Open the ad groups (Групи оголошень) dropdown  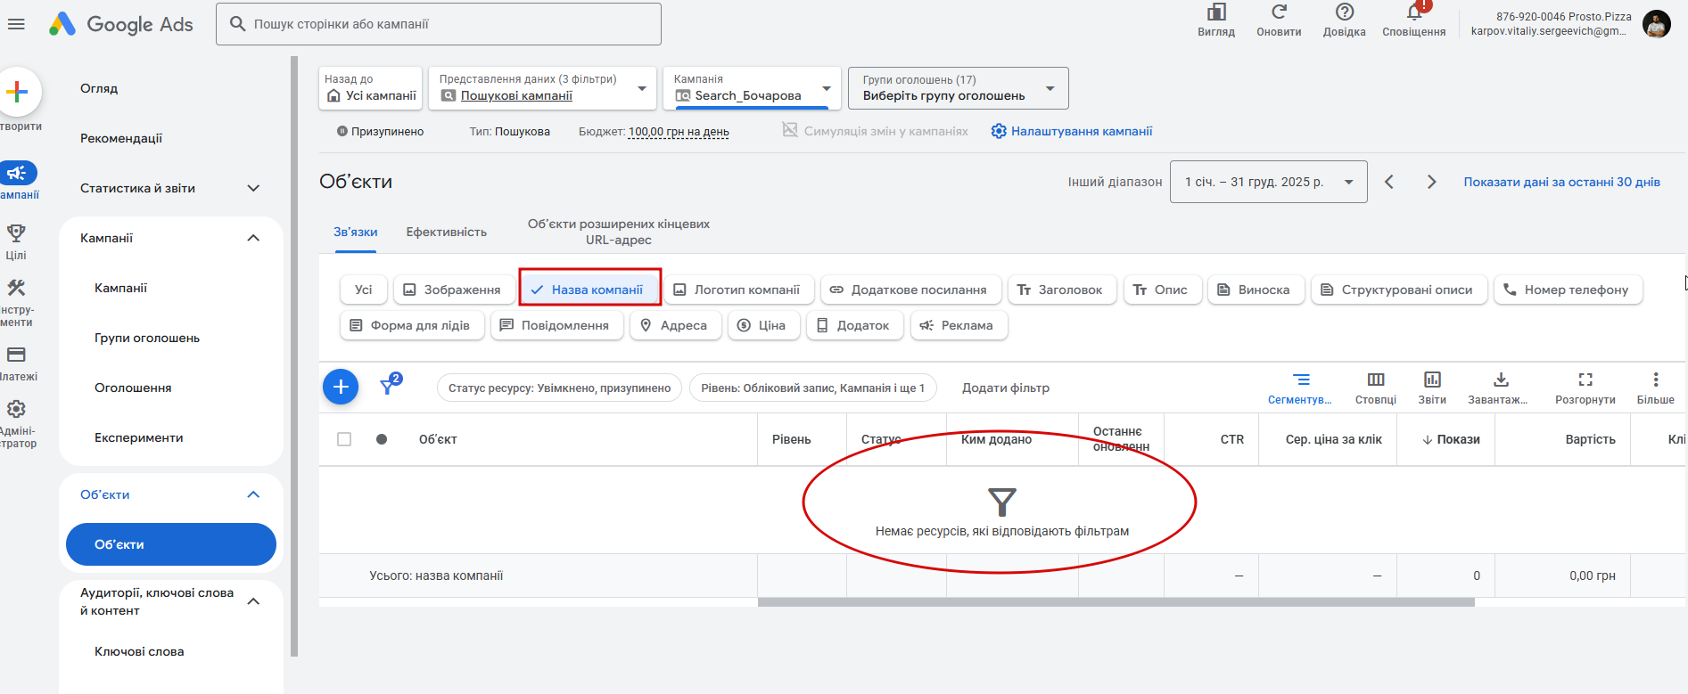click(x=958, y=88)
